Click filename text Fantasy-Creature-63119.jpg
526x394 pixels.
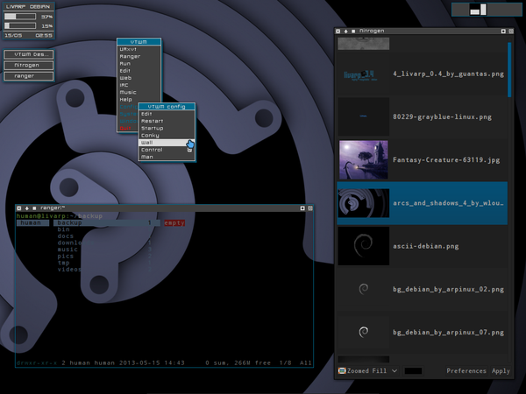tap(446, 160)
